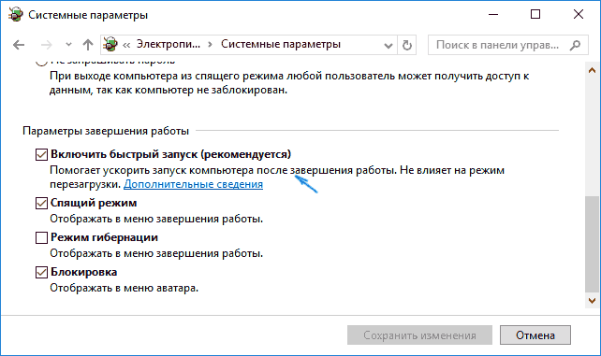601x356 pixels.
Task: Open the address bar history dropdown
Action: (388, 46)
